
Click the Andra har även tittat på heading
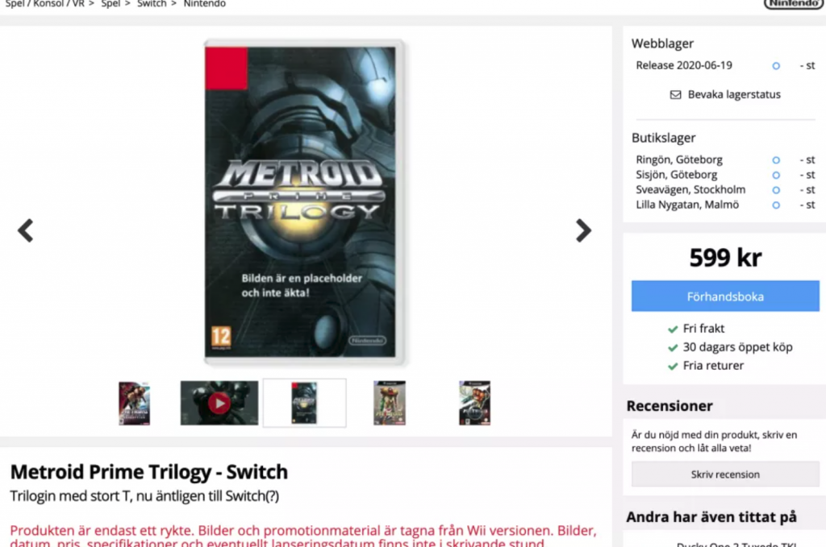click(x=711, y=517)
